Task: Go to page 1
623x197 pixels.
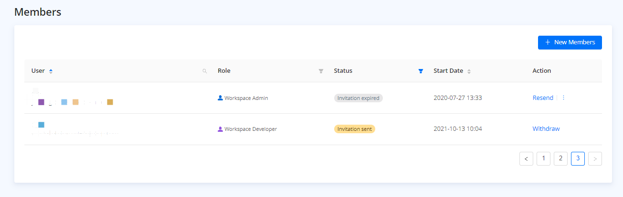Action: (543, 159)
